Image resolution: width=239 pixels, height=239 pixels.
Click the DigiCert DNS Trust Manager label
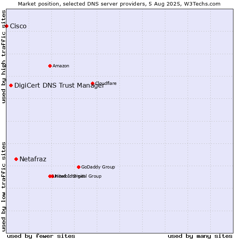pyautogui.click(x=59, y=86)
